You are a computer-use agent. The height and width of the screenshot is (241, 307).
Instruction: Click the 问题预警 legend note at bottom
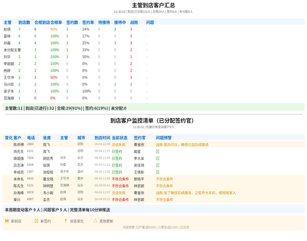pos(156,227)
